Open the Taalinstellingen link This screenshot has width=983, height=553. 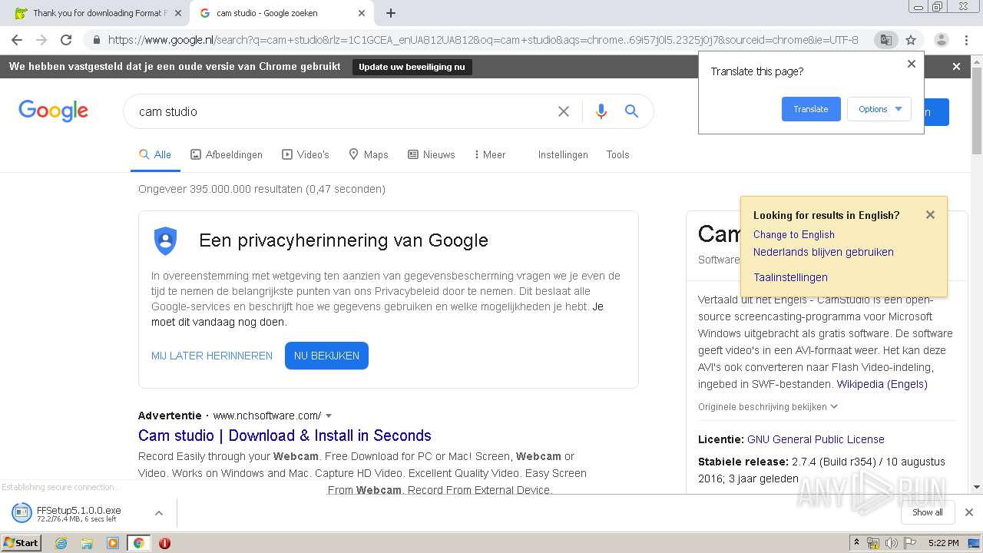tap(790, 277)
